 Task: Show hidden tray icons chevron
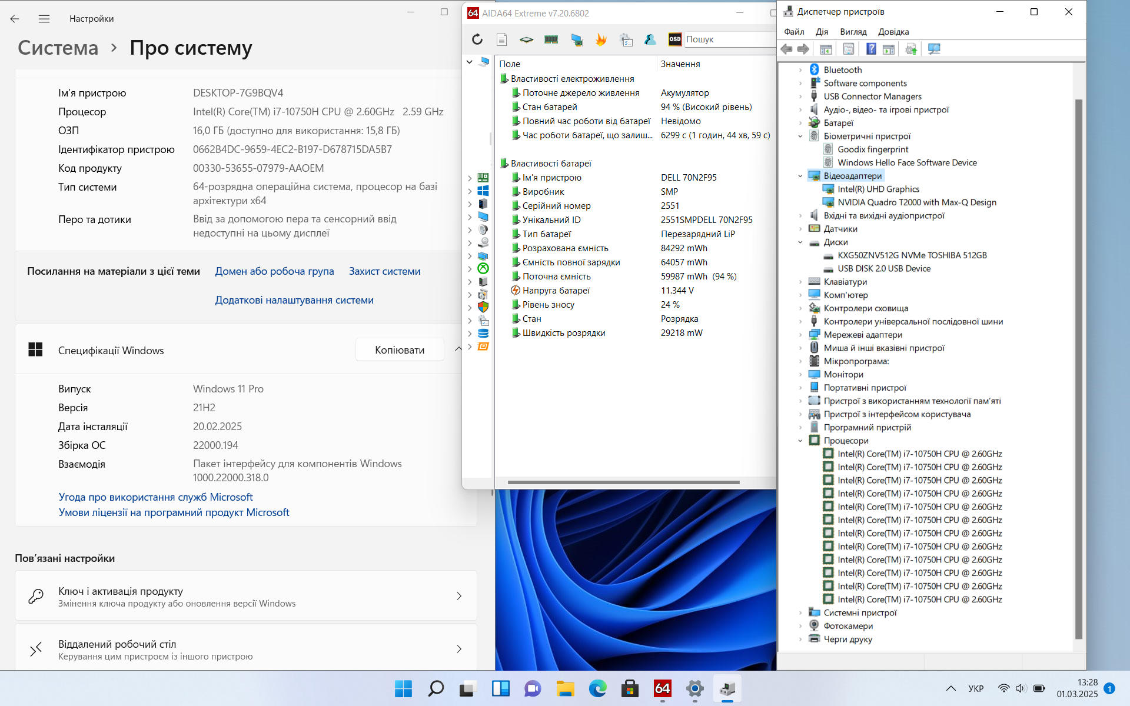point(950,688)
